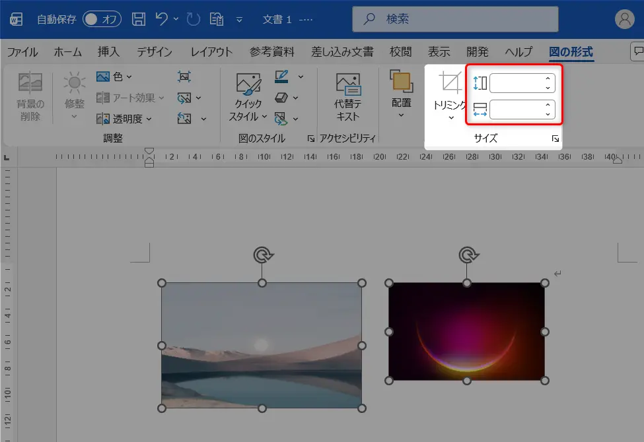The width and height of the screenshot is (644, 442).
Task: Open the Transparency (透明度) dropdown
Action: pyautogui.click(x=124, y=119)
